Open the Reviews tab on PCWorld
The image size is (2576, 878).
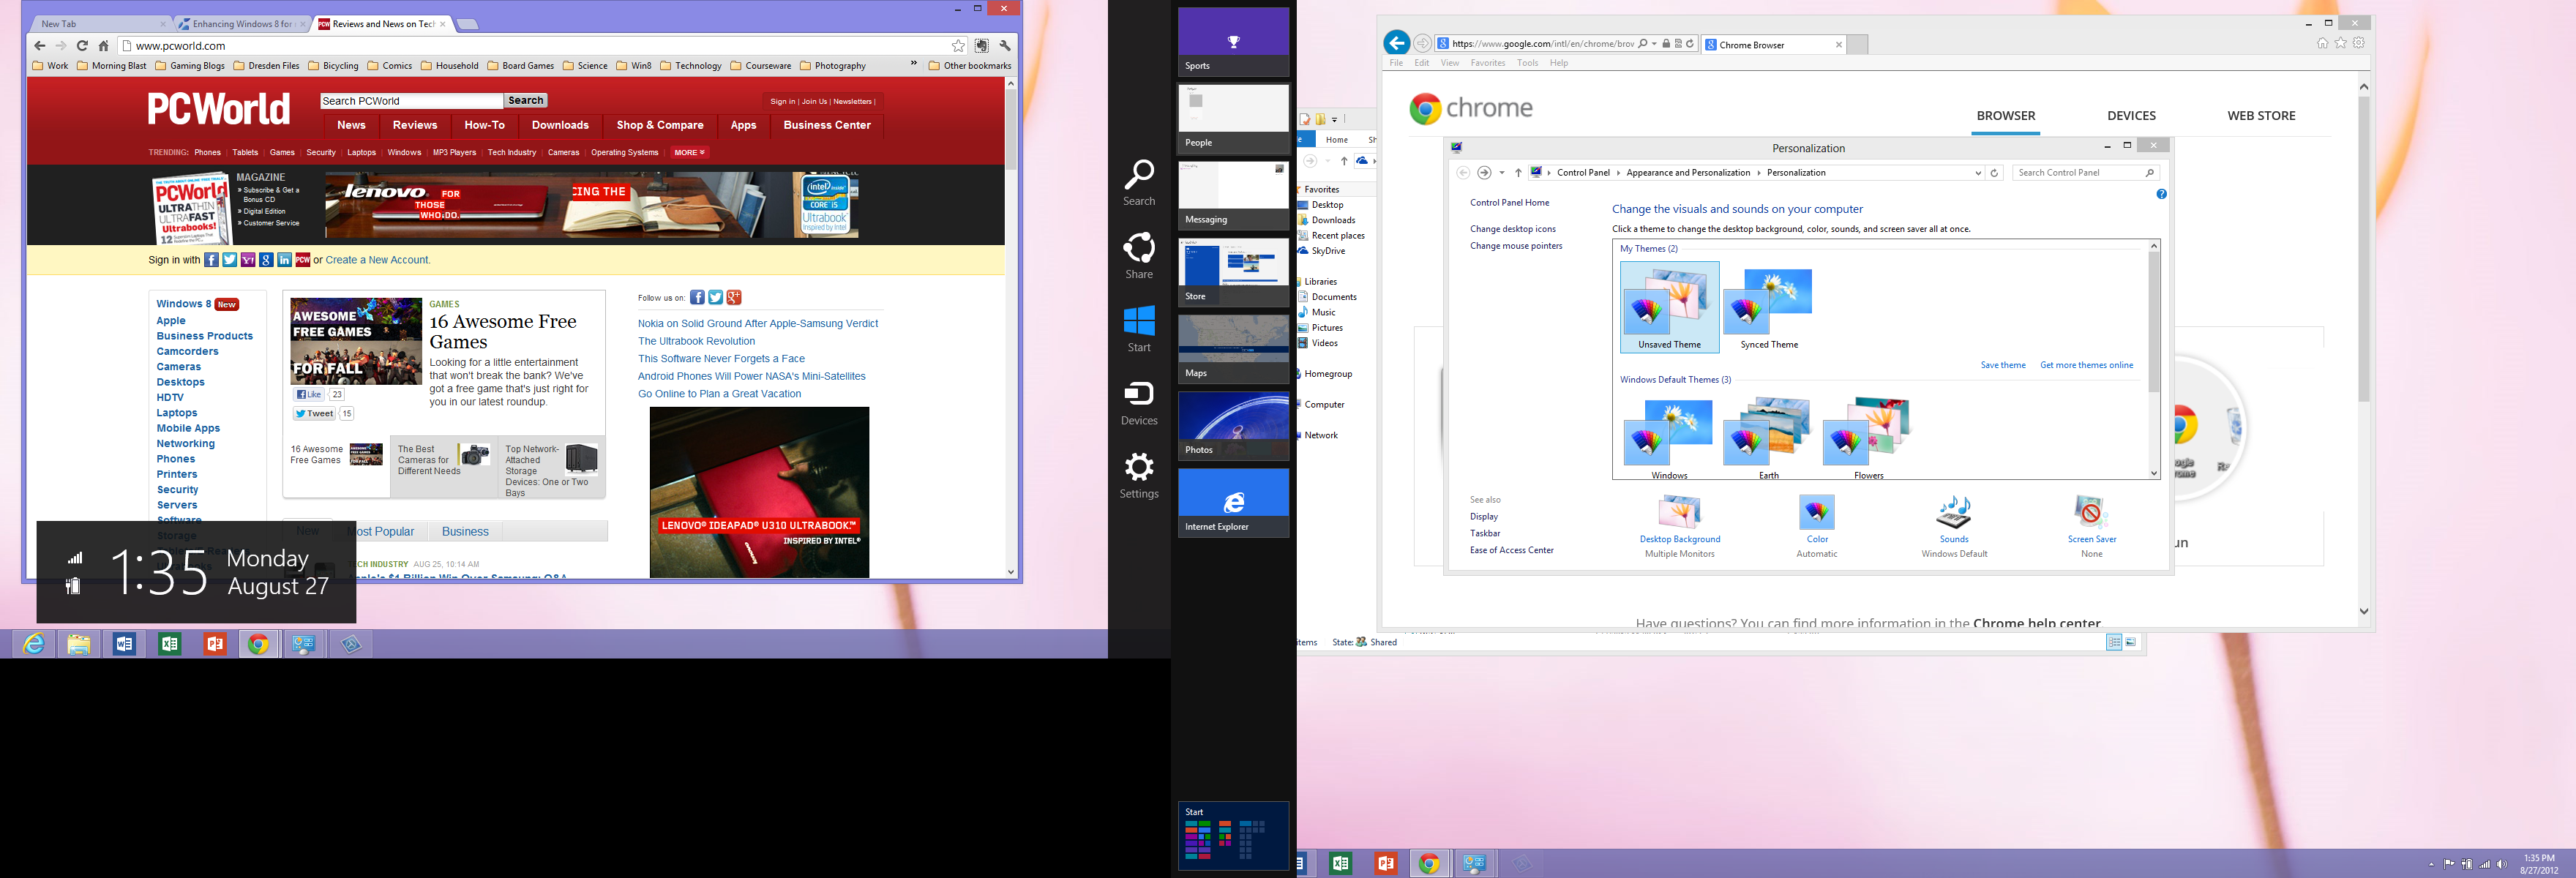coord(414,126)
